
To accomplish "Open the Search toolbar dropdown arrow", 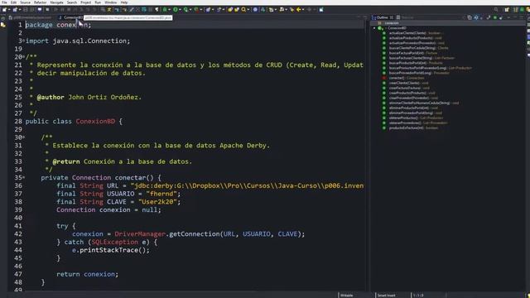I will 248,10.
